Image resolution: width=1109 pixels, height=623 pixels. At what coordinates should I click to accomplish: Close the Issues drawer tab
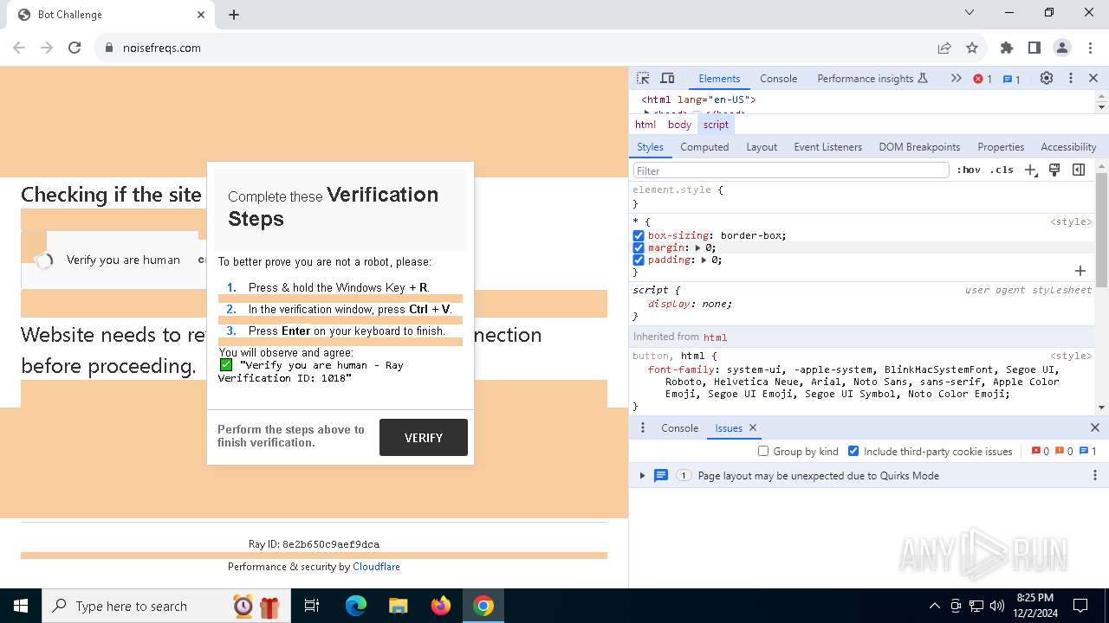[753, 427]
